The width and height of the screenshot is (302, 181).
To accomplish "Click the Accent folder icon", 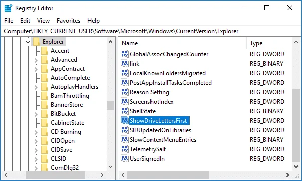I will [x=44, y=51].
